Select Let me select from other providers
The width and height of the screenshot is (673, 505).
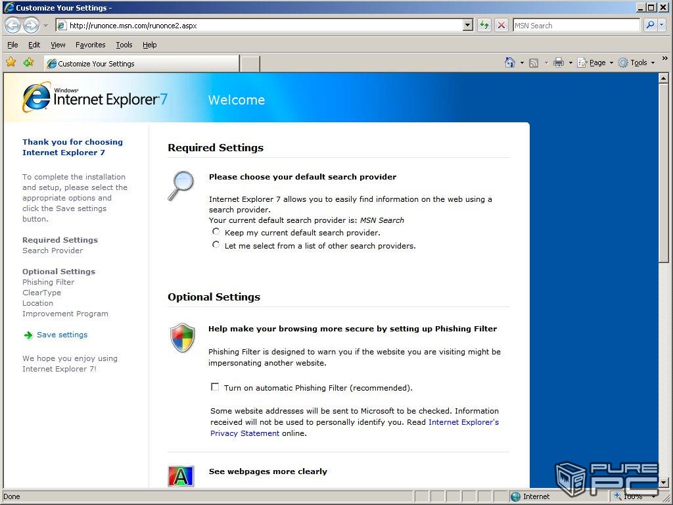tap(216, 245)
